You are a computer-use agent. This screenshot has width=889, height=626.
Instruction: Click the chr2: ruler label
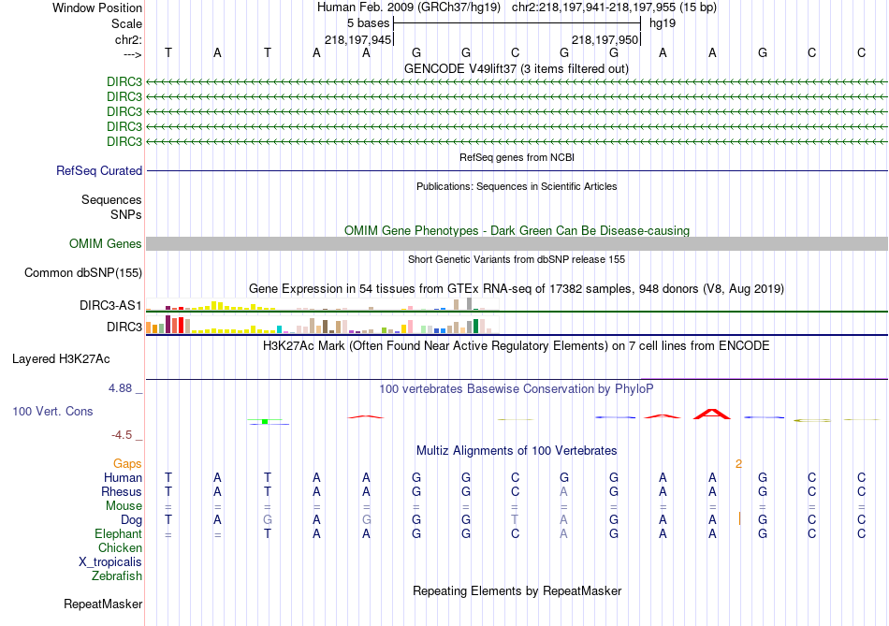(128, 39)
